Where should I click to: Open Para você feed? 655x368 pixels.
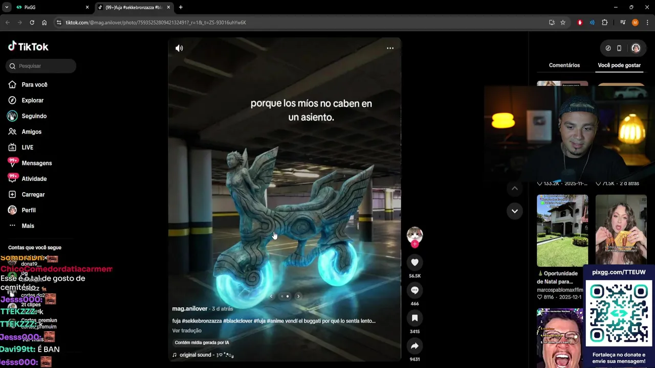(34, 85)
